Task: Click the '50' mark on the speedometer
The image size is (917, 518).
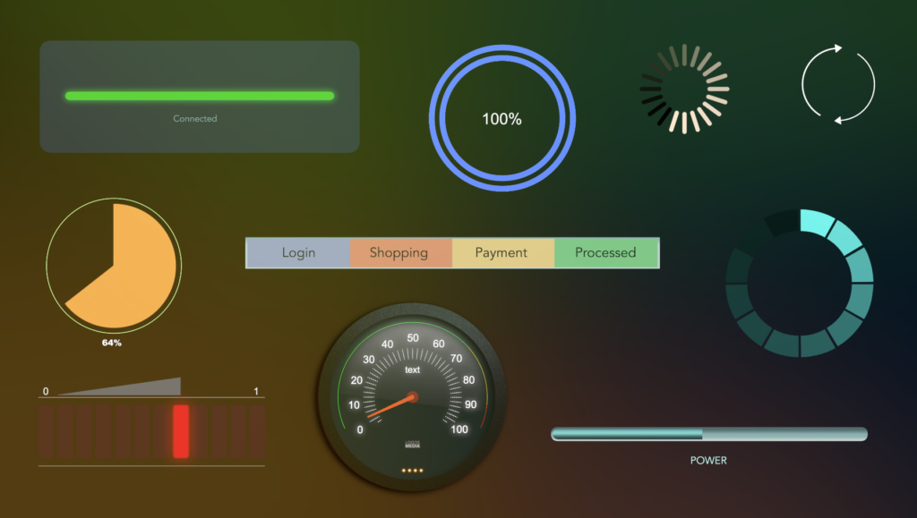Action: [x=413, y=338]
